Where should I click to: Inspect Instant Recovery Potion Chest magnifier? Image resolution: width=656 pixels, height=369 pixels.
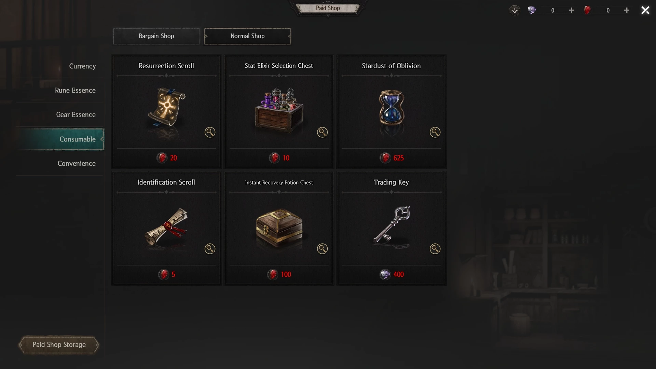click(322, 249)
